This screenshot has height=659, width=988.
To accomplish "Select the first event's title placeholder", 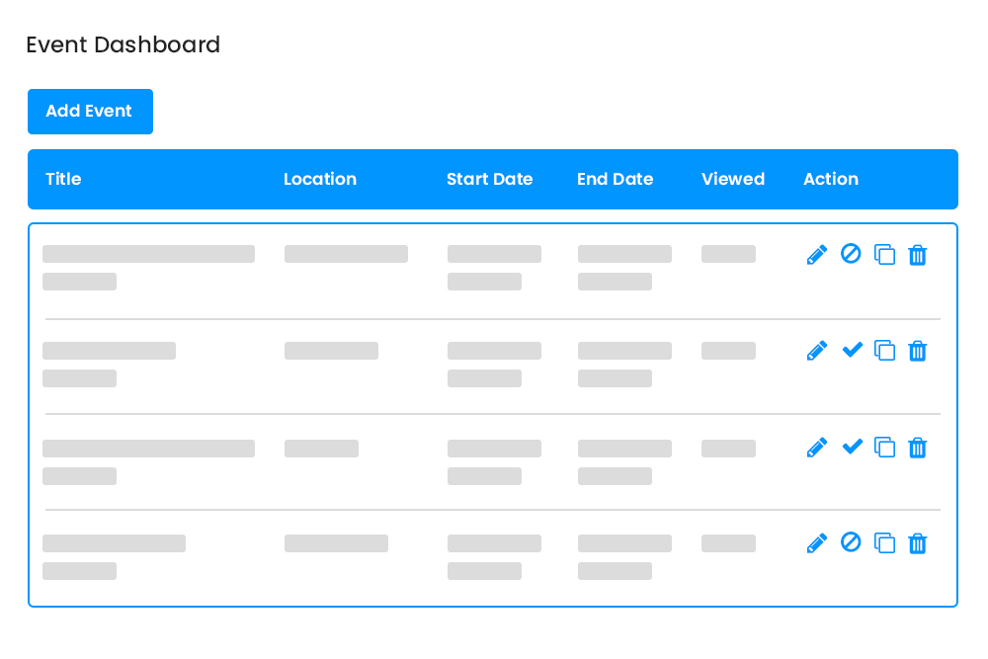I will coord(148,254).
